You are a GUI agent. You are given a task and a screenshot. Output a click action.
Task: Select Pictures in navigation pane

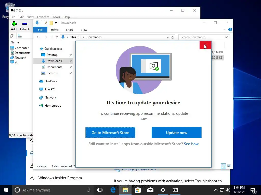(x=52, y=73)
